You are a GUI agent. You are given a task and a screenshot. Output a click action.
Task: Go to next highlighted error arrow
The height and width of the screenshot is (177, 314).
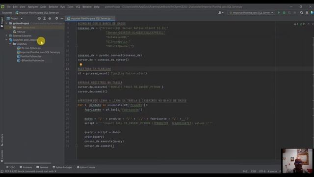[313, 24]
